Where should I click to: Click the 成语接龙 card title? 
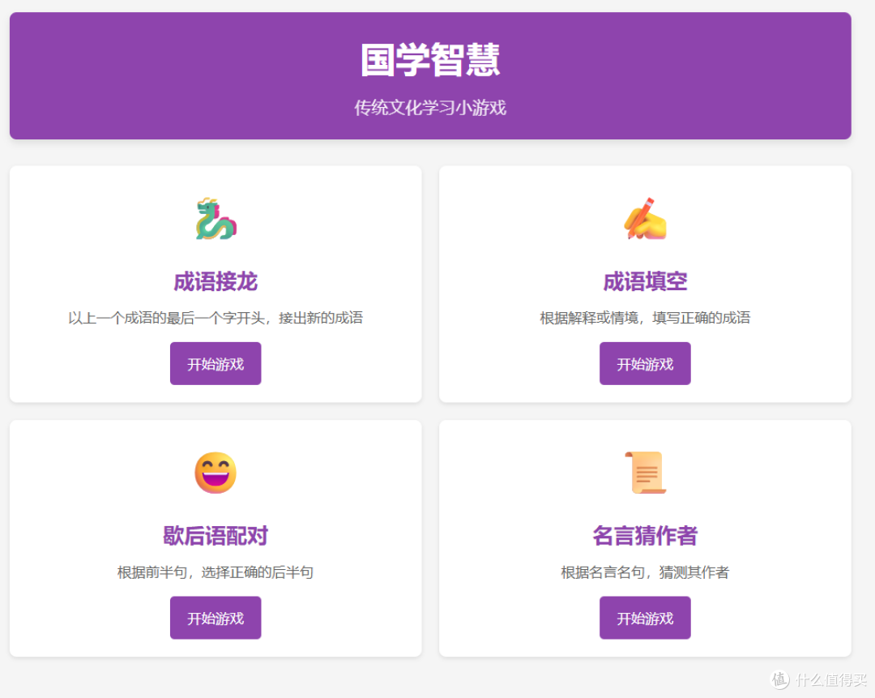point(216,281)
